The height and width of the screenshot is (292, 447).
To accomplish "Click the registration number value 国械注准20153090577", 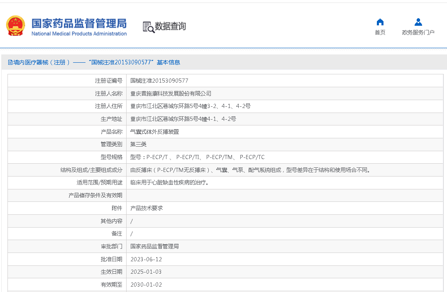I will point(159,81).
